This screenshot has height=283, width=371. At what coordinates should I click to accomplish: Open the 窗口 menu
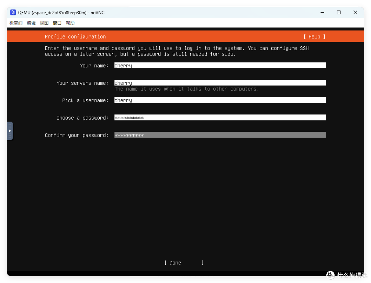57,23
